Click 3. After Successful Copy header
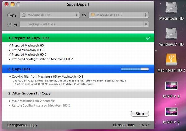 (x=78, y=93)
